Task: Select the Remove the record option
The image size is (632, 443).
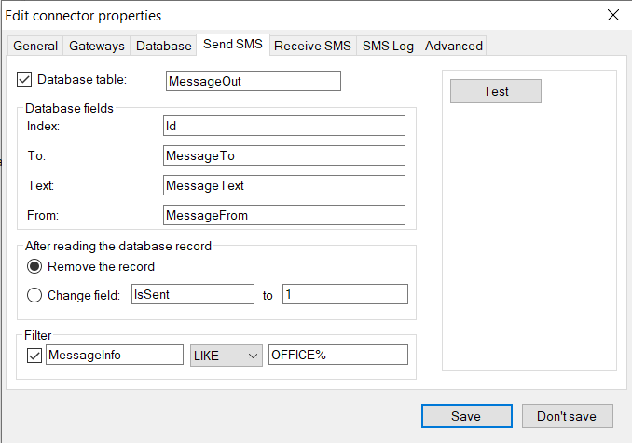Action: 34,266
